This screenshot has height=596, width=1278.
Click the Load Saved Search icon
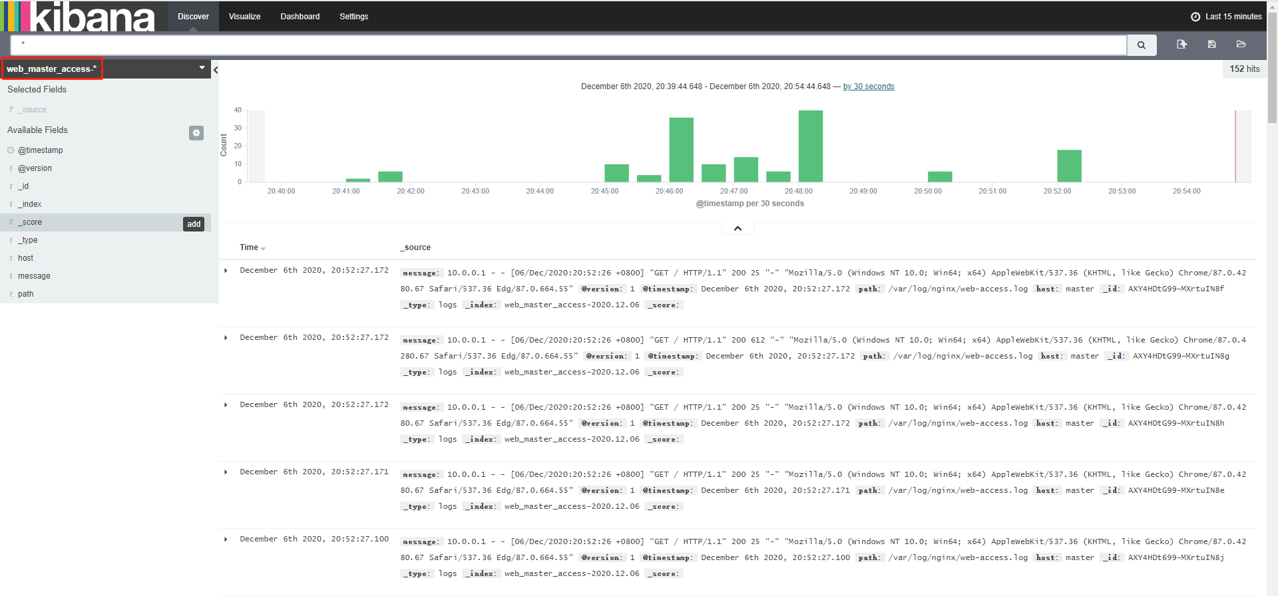pyautogui.click(x=1241, y=44)
